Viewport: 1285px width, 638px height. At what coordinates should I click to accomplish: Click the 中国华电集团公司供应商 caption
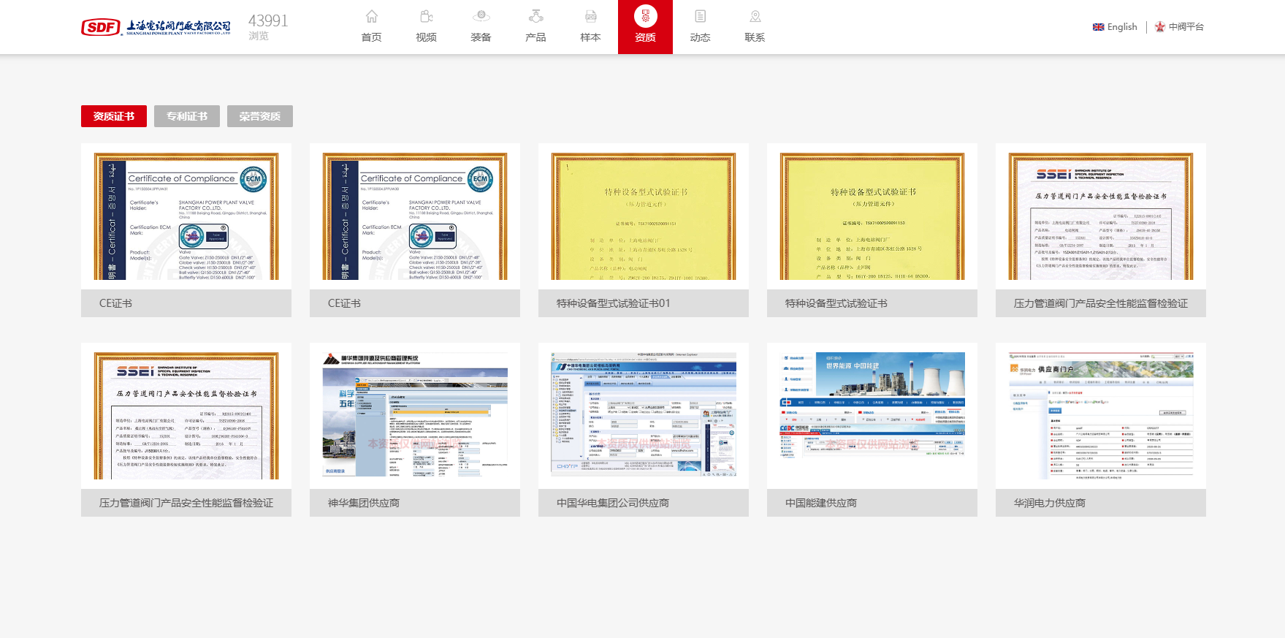613,503
